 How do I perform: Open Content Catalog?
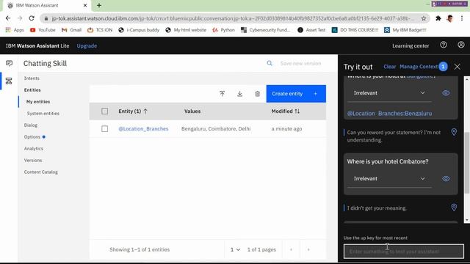coord(41,172)
